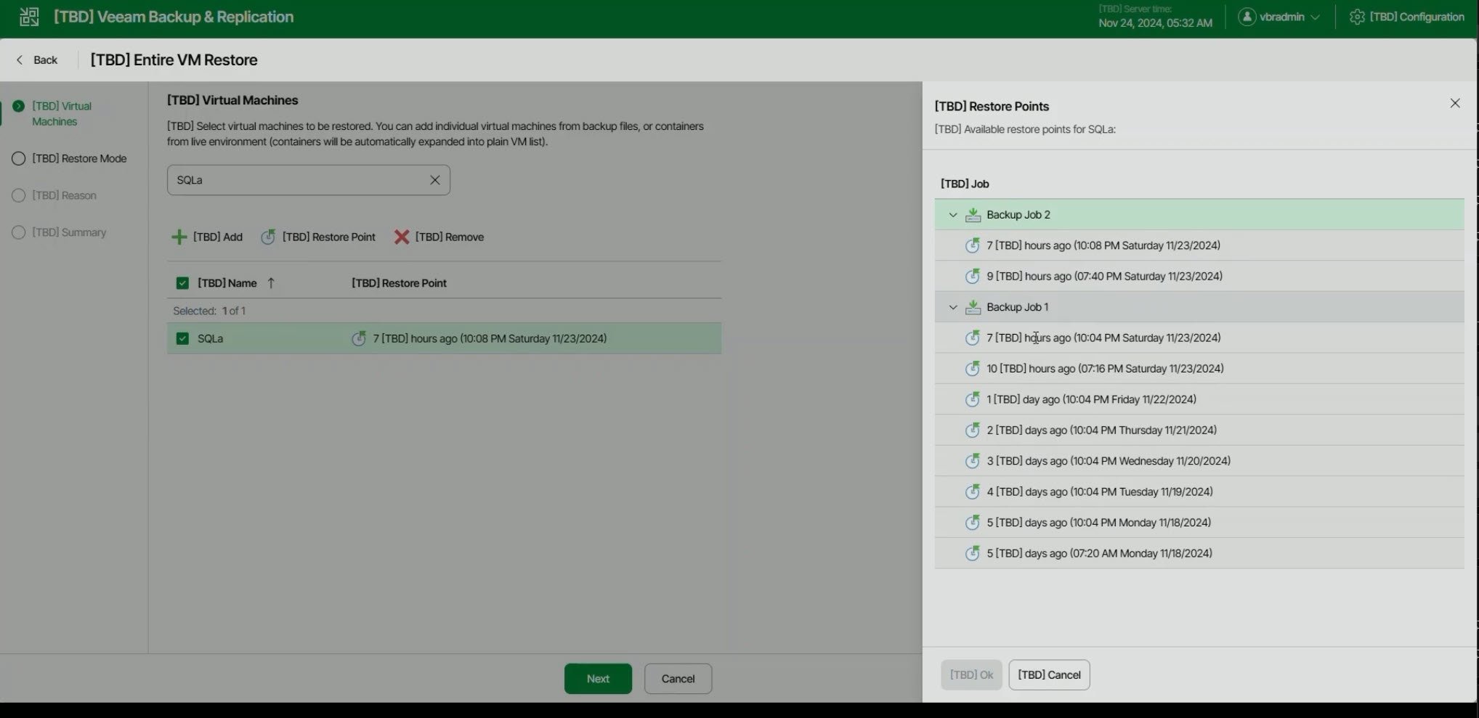The width and height of the screenshot is (1479, 718).
Task: Click the Configuration gear icon
Action: tap(1357, 17)
